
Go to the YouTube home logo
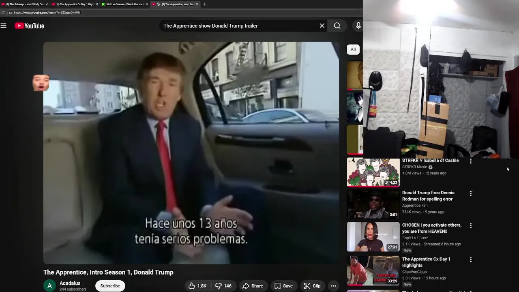30,26
